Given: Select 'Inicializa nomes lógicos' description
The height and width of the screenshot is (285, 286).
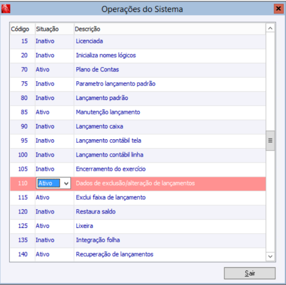Looking at the screenshot, I should tap(106, 55).
